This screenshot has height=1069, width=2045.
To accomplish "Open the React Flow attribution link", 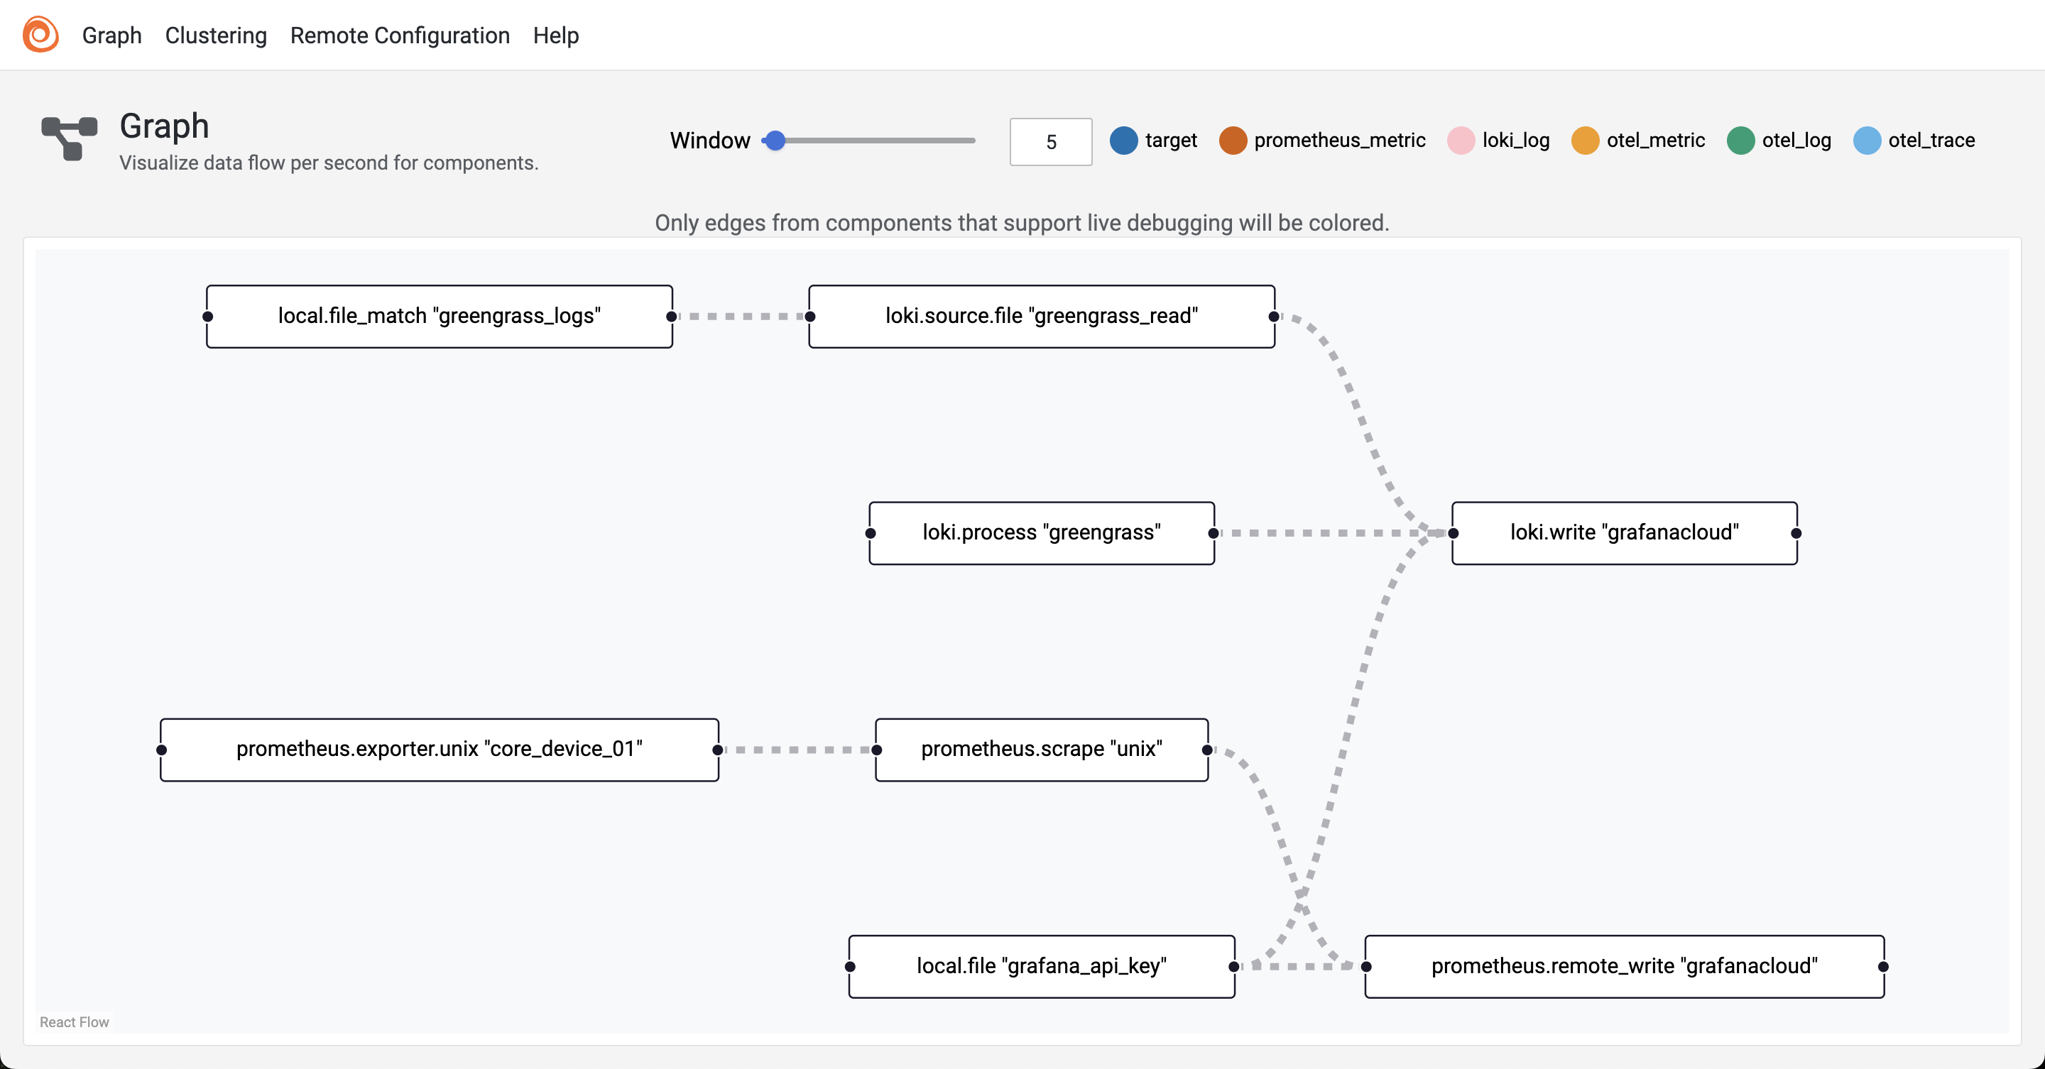I will tap(75, 1021).
